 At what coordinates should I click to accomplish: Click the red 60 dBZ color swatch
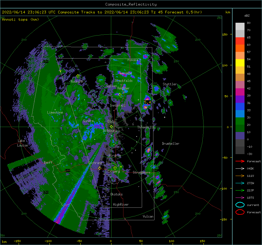tap(240, 41)
